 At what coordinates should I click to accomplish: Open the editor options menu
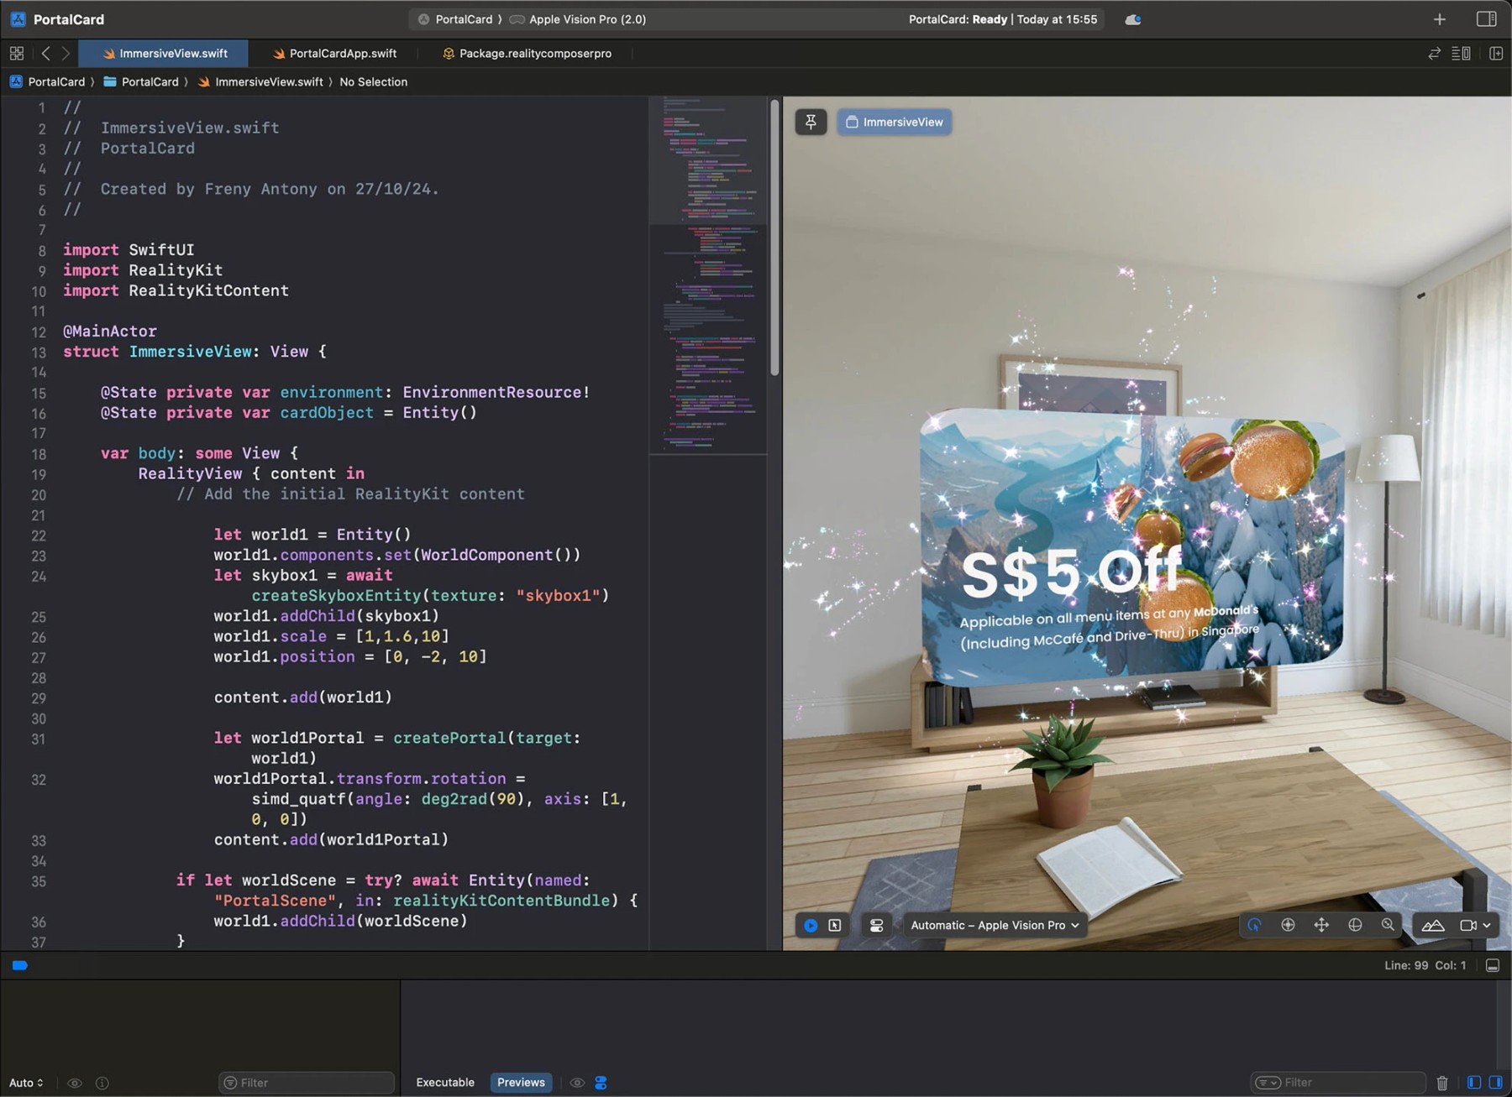[1462, 54]
